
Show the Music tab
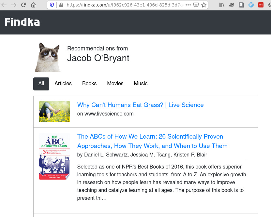(141, 84)
